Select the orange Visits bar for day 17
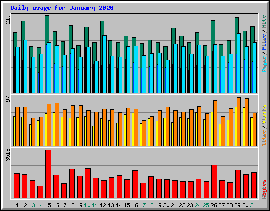 point(144,133)
